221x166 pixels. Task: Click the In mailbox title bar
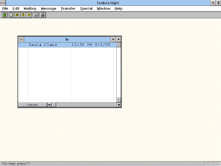click(x=67, y=39)
